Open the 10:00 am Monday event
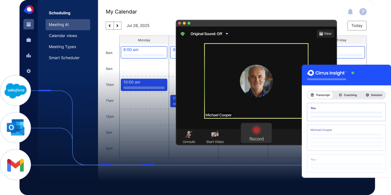Image resolution: width=391 pixels, height=195 pixels. click(144, 85)
